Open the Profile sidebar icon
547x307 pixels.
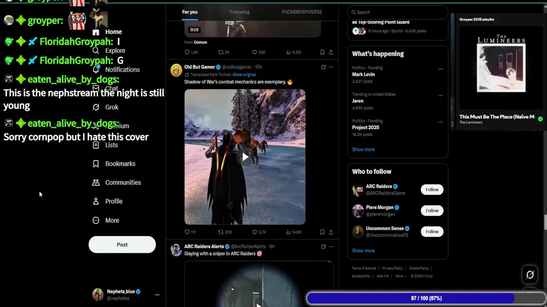(96, 201)
